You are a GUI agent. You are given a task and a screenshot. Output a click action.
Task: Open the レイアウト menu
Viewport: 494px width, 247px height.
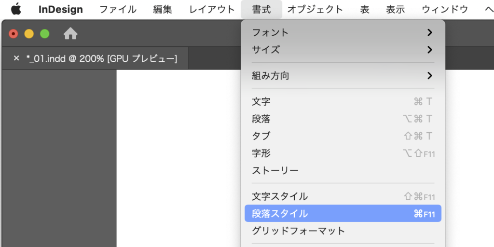(x=212, y=9)
